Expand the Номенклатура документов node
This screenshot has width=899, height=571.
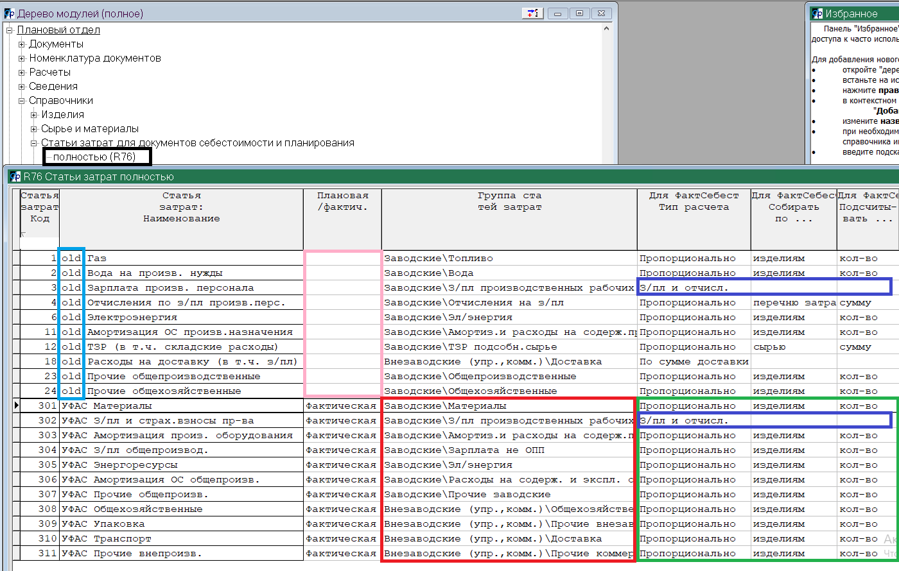pos(22,58)
